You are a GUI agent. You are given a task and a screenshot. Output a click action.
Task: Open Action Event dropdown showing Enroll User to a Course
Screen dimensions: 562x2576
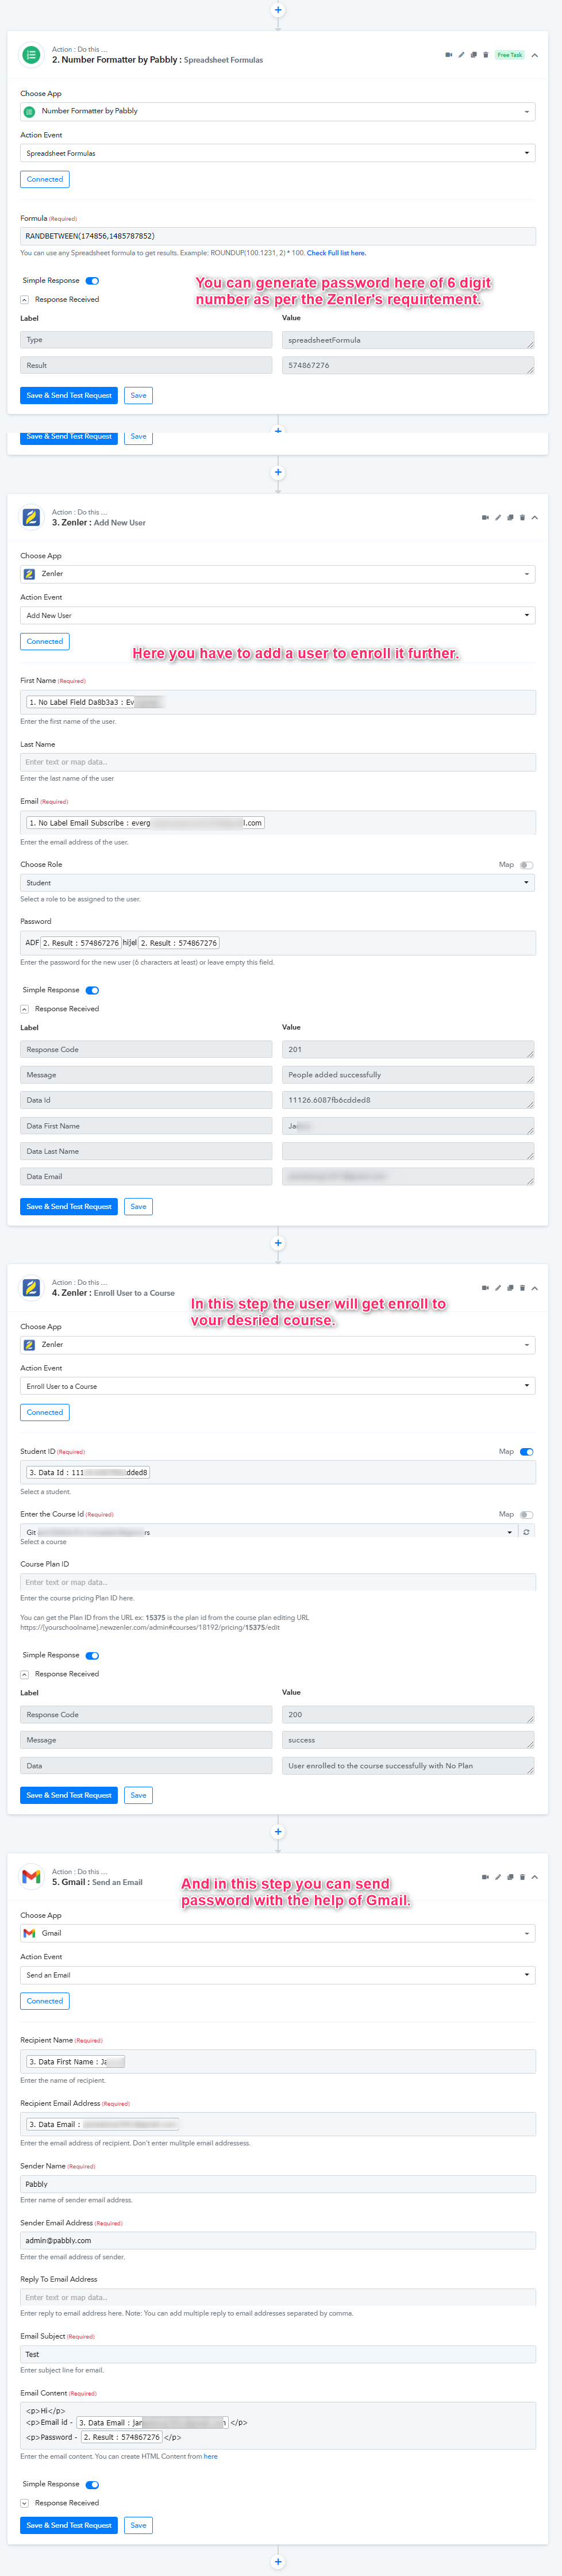(x=278, y=1386)
